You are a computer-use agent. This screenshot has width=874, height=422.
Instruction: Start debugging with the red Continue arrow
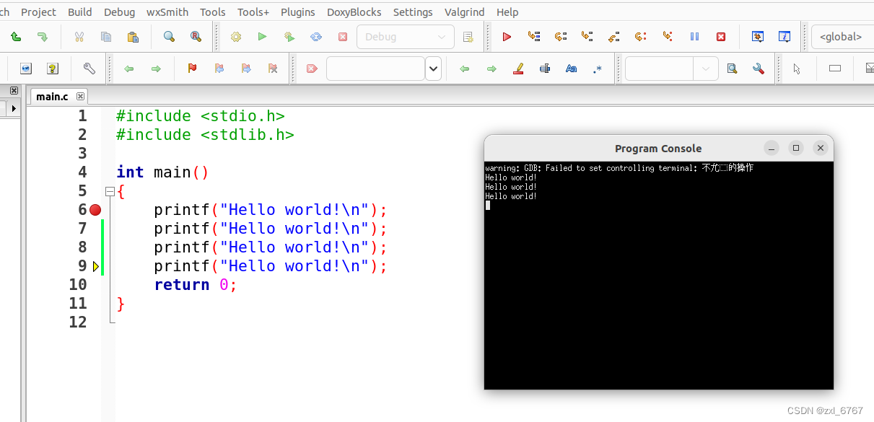(x=507, y=36)
